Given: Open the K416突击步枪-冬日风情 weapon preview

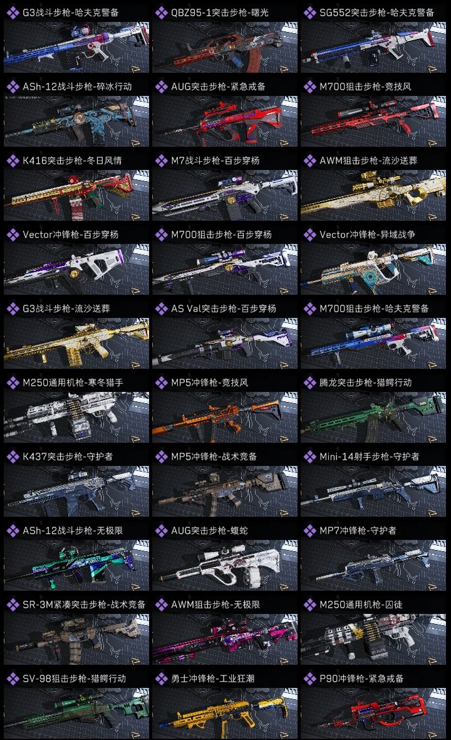Looking at the screenshot, I should (x=76, y=196).
